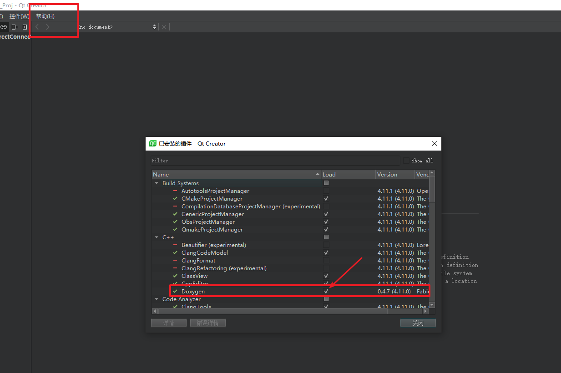Viewport: 561px width, 373px height.
Task: Click the scroll-right arrow of plugin list
Action: click(x=426, y=311)
